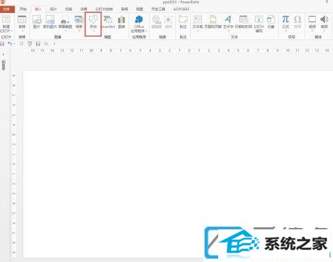Insert video using the film frame icon

point(312,22)
